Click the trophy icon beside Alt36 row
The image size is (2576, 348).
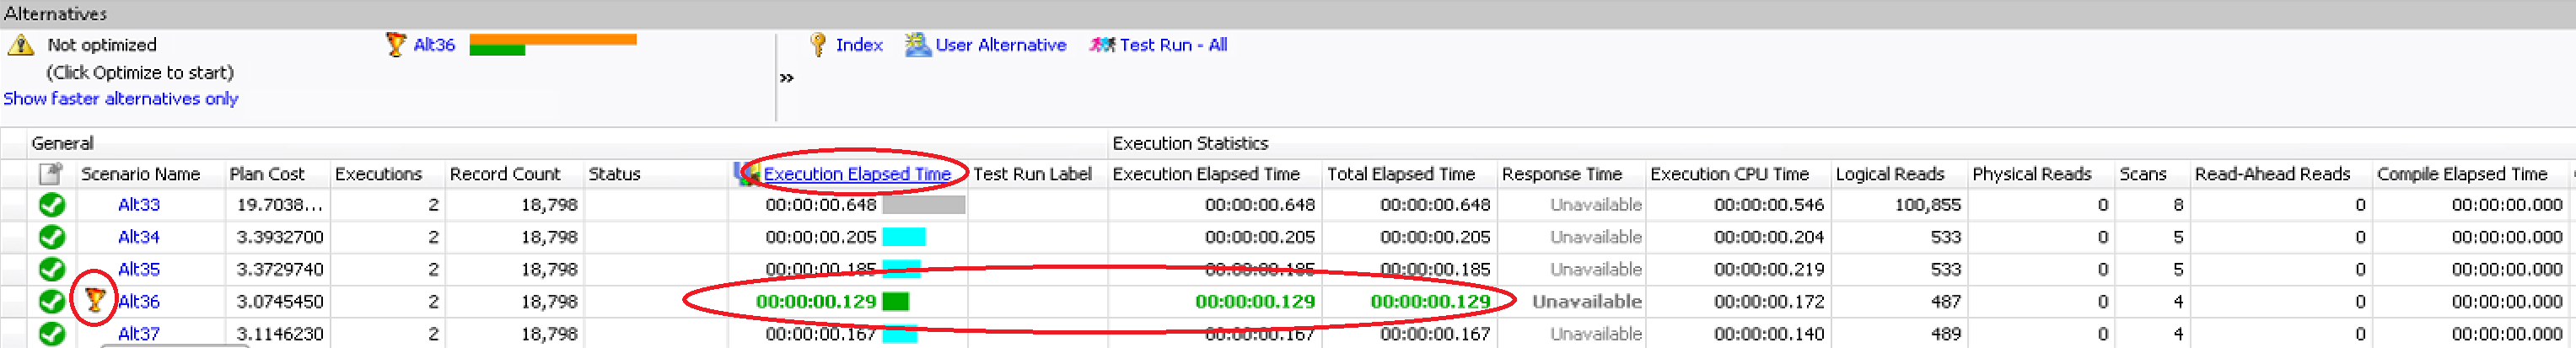[95, 300]
